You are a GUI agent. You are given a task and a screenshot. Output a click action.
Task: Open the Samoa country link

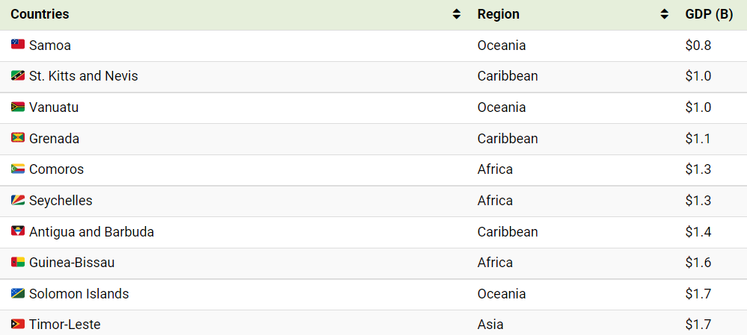[50, 46]
